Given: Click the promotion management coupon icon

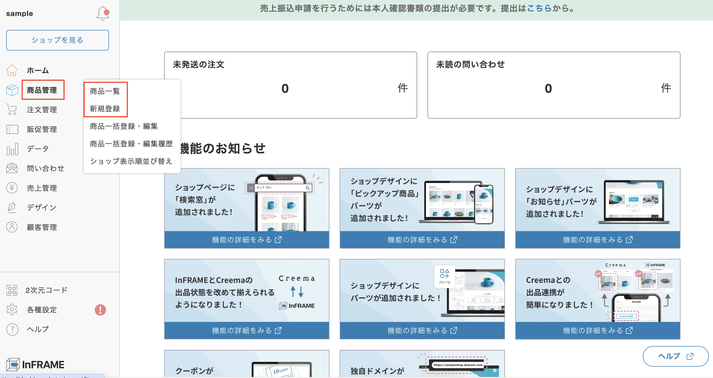Looking at the screenshot, I should click(12, 129).
